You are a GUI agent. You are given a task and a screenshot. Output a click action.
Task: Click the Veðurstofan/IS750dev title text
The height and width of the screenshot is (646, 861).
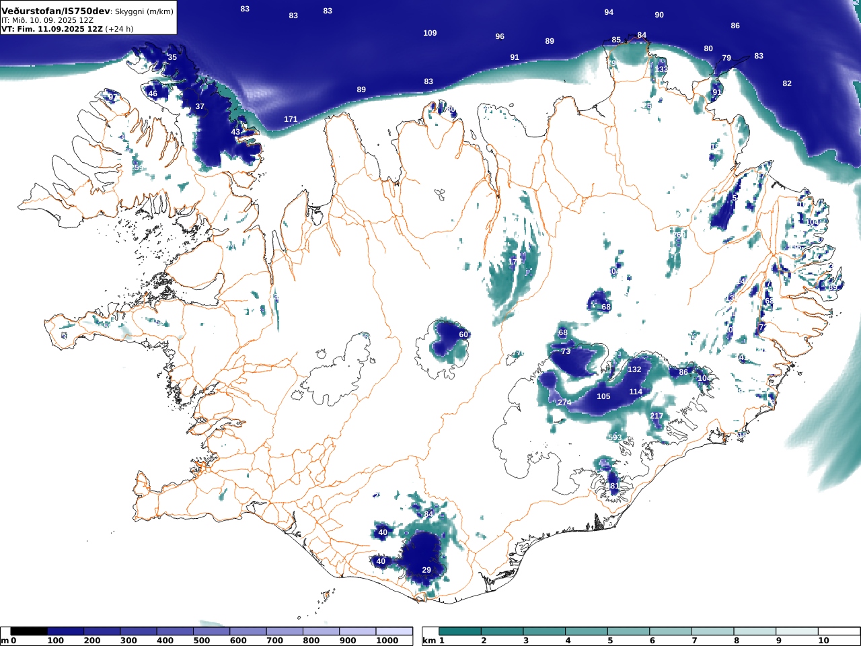pos(56,11)
